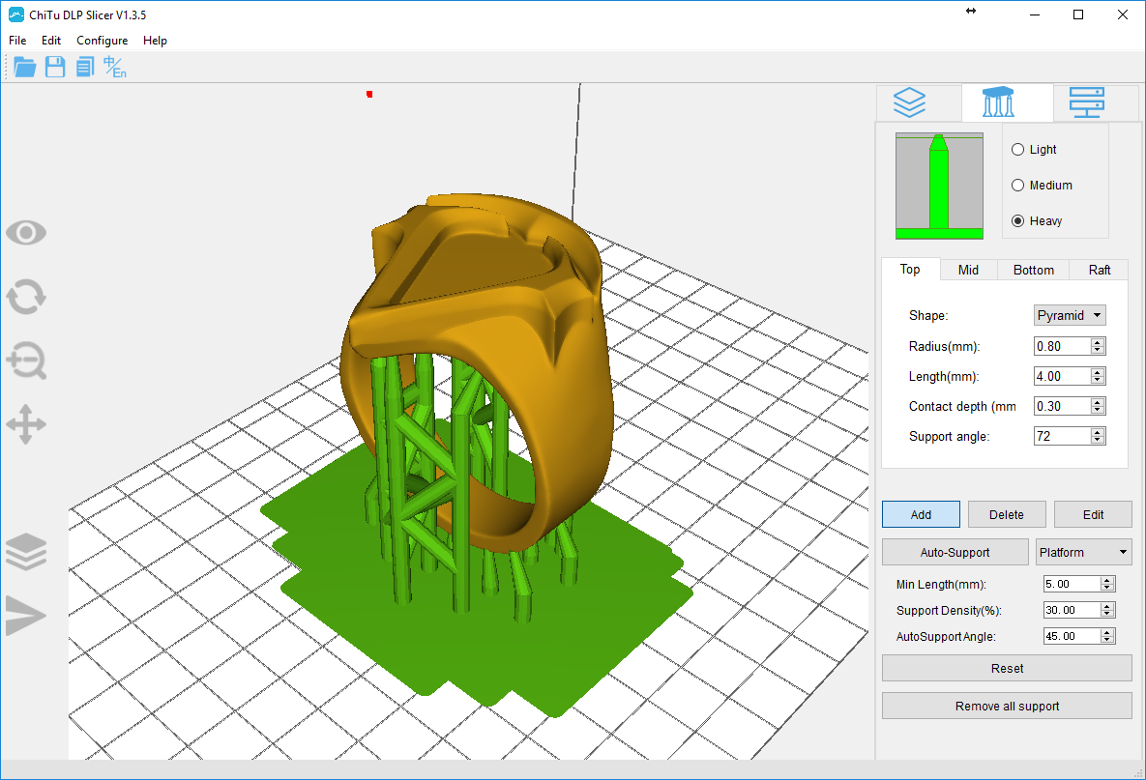
Task: Click the Reset button
Action: pyautogui.click(x=1007, y=668)
